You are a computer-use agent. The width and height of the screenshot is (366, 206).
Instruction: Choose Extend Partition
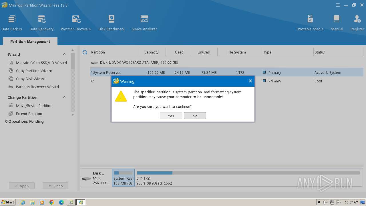(x=25, y=114)
